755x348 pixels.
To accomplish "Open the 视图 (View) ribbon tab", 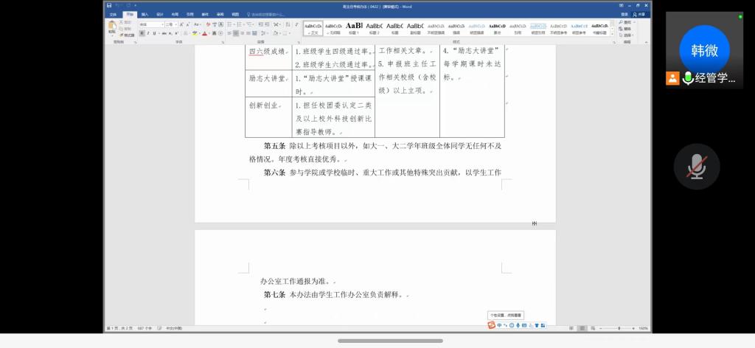I will click(x=235, y=14).
